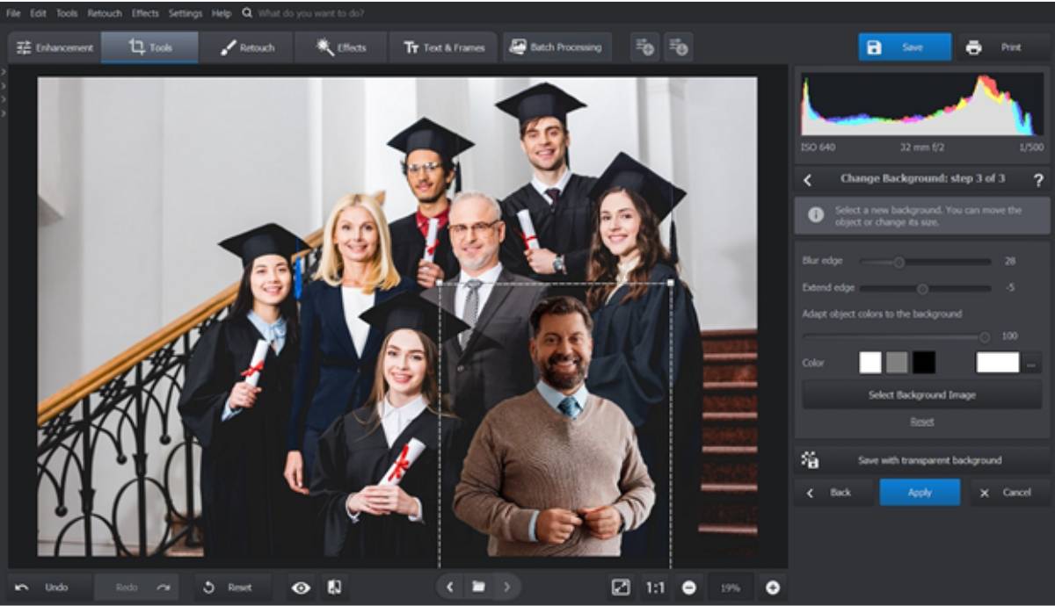Viewport: 1055px width, 606px height.
Task: Switch to the Retouch tab
Action: [246, 47]
